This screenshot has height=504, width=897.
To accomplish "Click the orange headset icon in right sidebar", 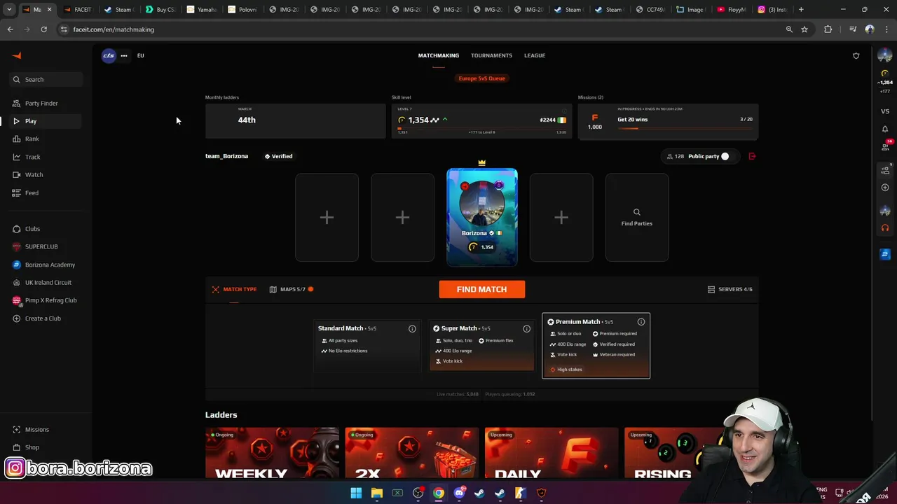I will 885,227.
